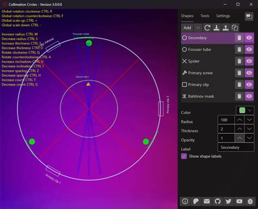Image resolution: width=258 pixels, height=209 pixels.
Task: Click the Primary screw screwdriver icon
Action: tap(185, 73)
